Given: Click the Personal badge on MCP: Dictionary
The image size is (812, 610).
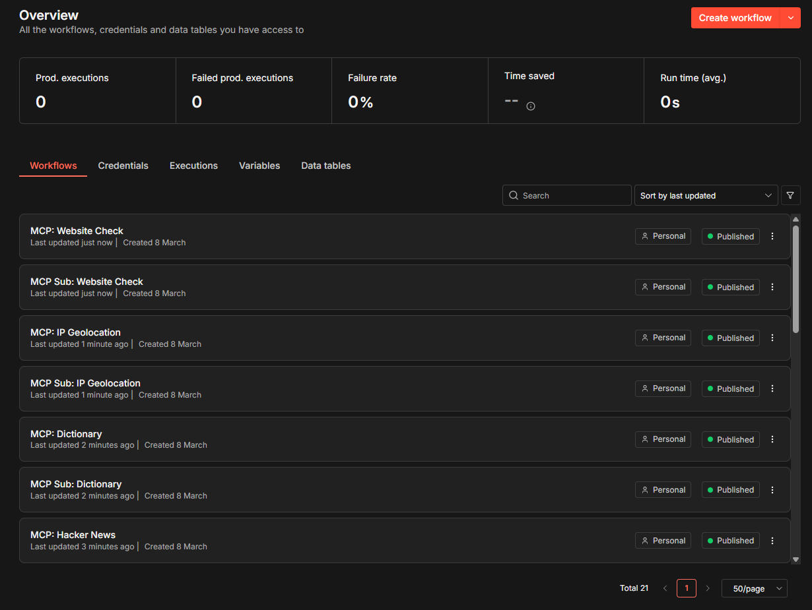Looking at the screenshot, I should pos(663,439).
